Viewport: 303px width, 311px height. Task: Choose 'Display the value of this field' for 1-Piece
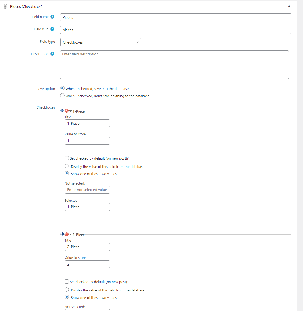(67, 166)
